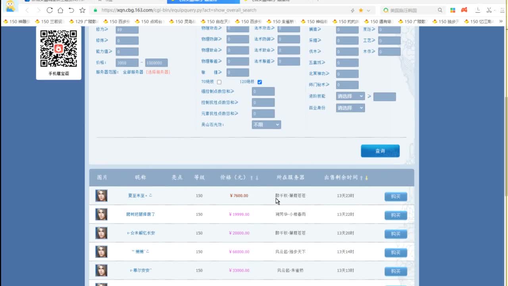Image resolution: width=508 pixels, height=286 pixels.
Task: Go to browser home page icon
Action: pyautogui.click(x=60, y=10)
